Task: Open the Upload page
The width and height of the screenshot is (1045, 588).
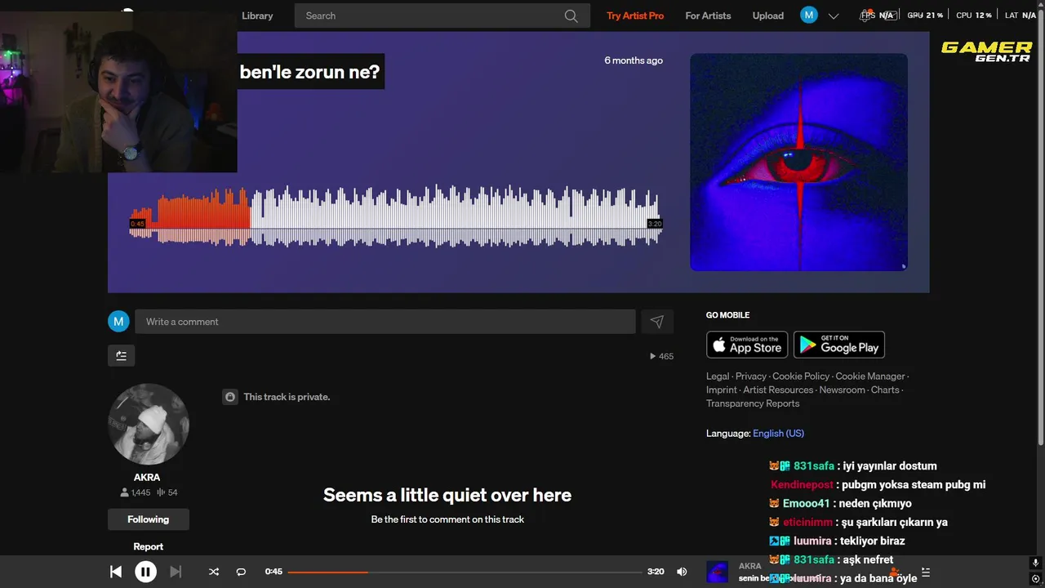Action: (768, 16)
